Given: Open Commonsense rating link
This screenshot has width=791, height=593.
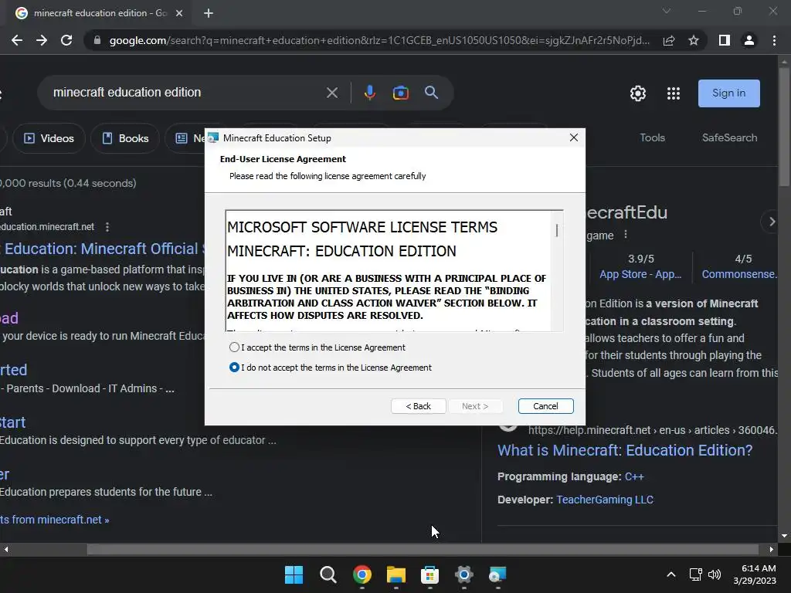Looking at the screenshot, I should point(739,274).
